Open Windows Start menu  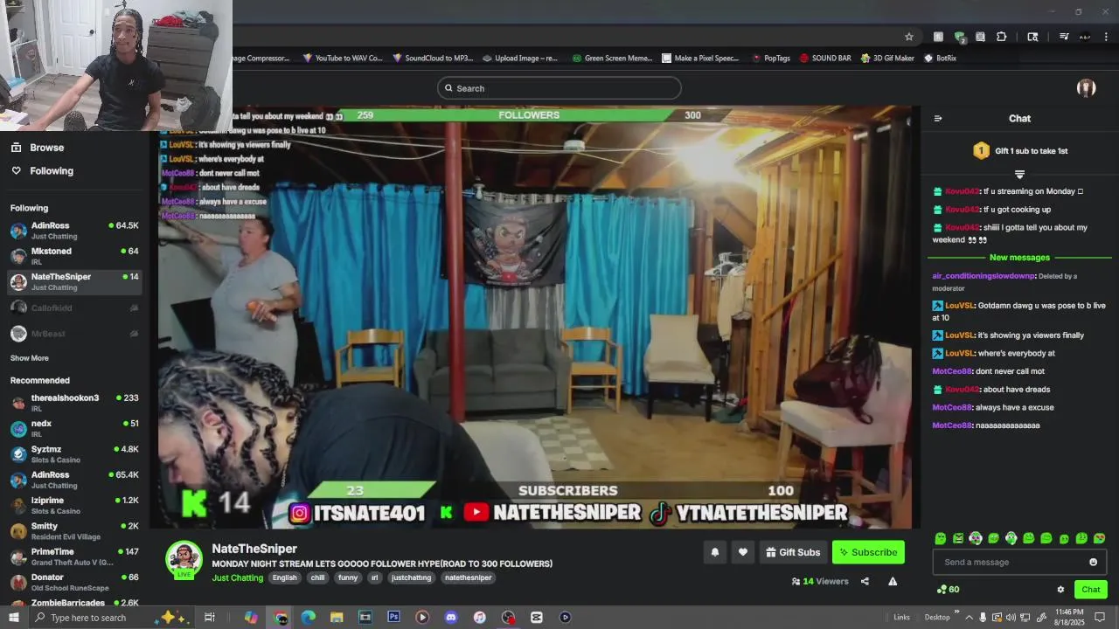[13, 618]
